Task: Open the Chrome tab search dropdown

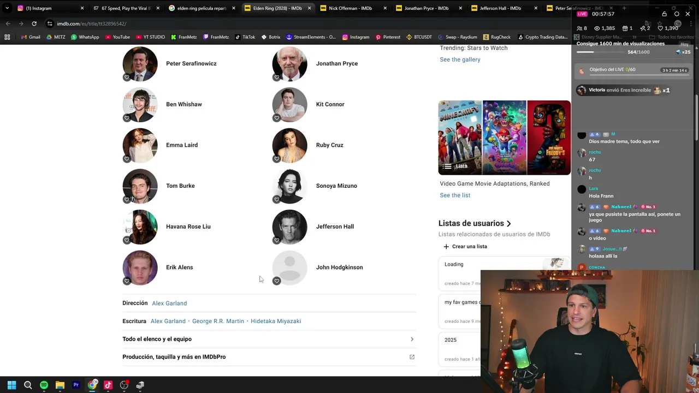Action: (x=7, y=8)
